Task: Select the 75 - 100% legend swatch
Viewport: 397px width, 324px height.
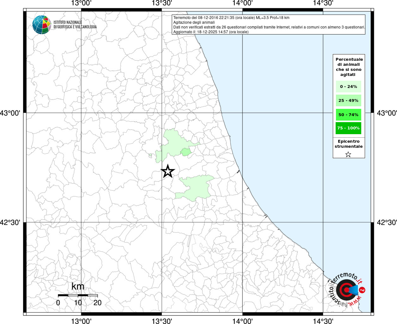Action: (348, 128)
